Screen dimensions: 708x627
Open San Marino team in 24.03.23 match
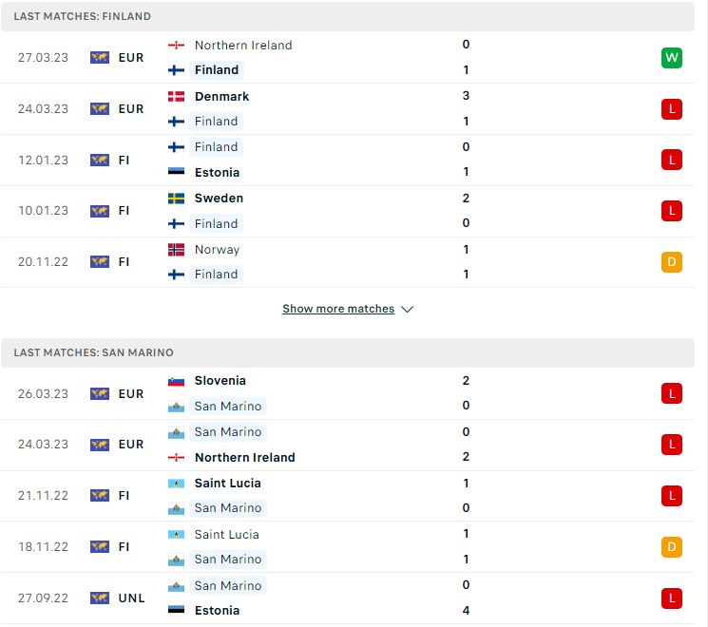point(228,432)
